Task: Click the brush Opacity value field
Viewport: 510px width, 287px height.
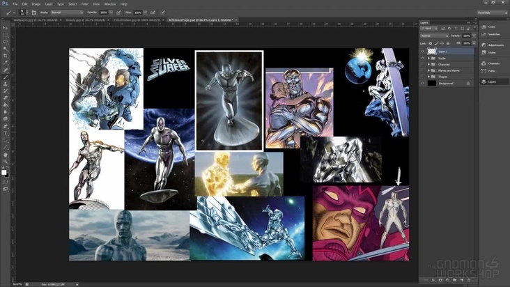Action: (102, 13)
